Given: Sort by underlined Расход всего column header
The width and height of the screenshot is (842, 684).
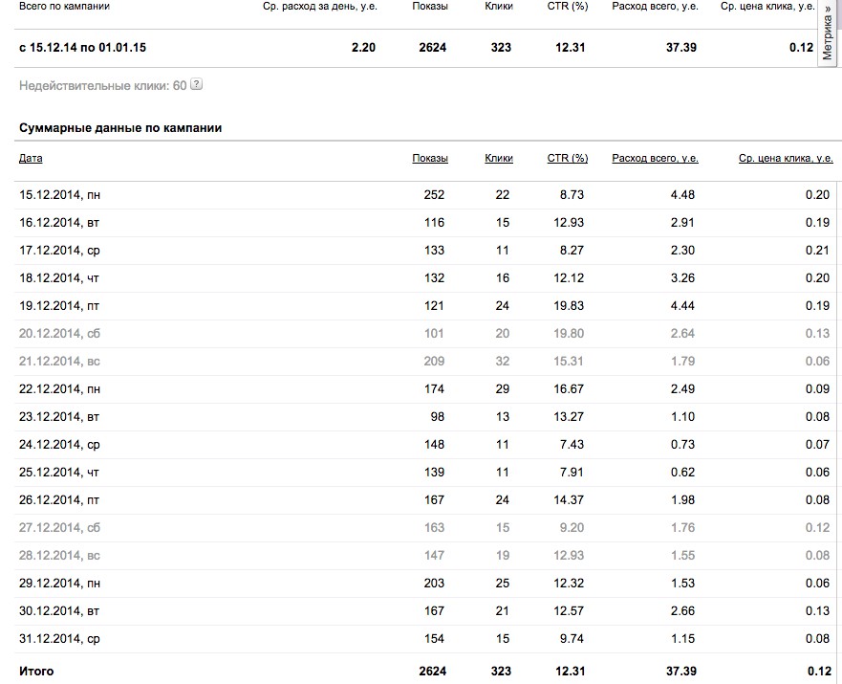Looking at the screenshot, I should (655, 159).
